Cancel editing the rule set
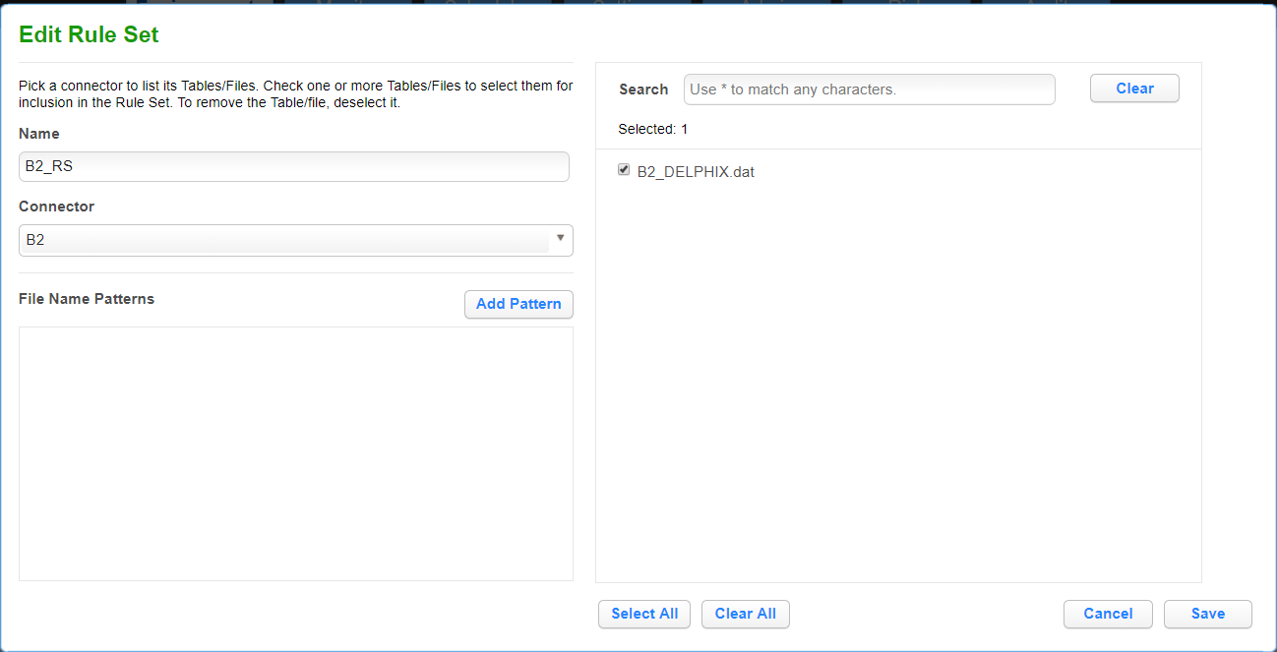Image resolution: width=1277 pixels, height=652 pixels. click(x=1108, y=614)
